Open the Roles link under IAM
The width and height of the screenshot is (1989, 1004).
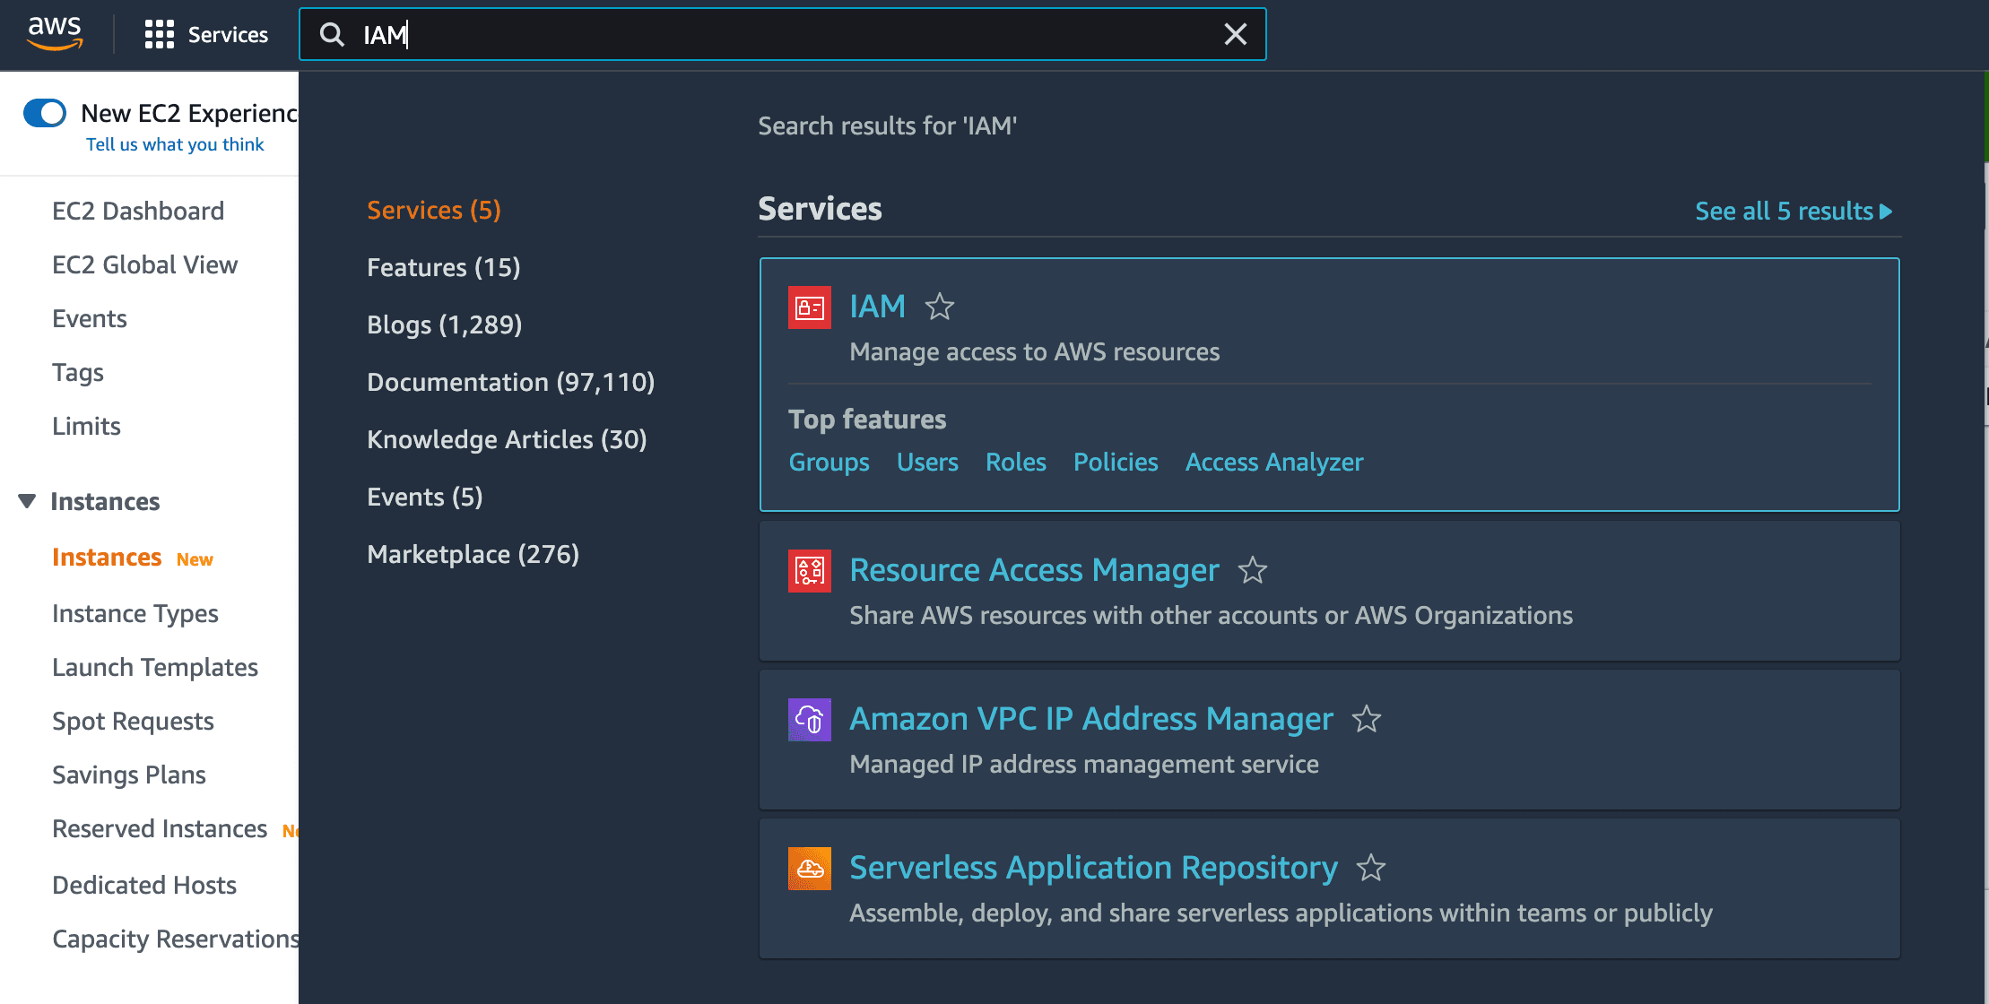pos(1015,462)
